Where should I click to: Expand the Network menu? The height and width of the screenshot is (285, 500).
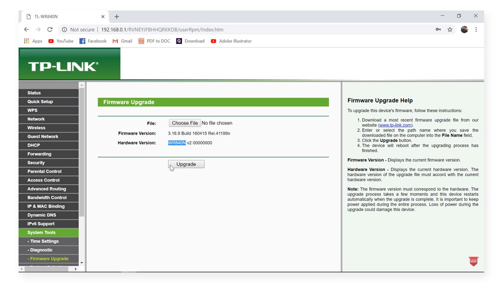point(48,119)
